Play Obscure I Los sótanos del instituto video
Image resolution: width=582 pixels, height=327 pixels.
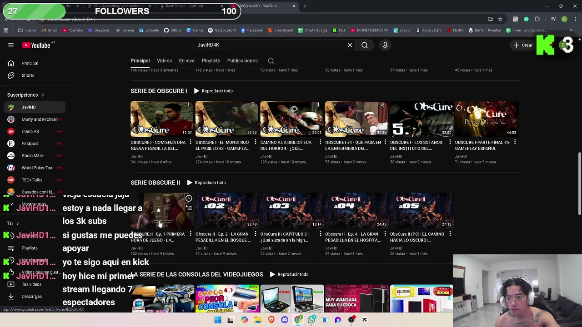pyautogui.click(x=421, y=119)
